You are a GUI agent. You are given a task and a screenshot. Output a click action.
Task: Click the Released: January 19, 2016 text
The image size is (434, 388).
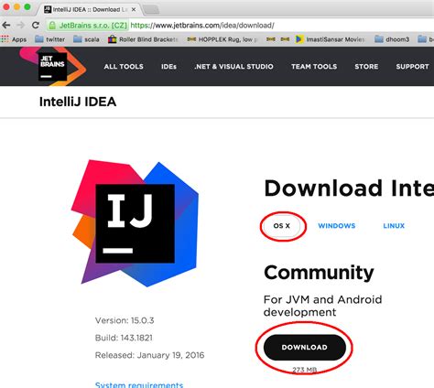tap(149, 355)
